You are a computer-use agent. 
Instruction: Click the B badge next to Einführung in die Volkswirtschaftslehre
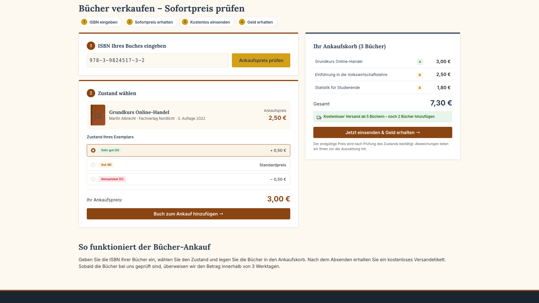pos(420,75)
